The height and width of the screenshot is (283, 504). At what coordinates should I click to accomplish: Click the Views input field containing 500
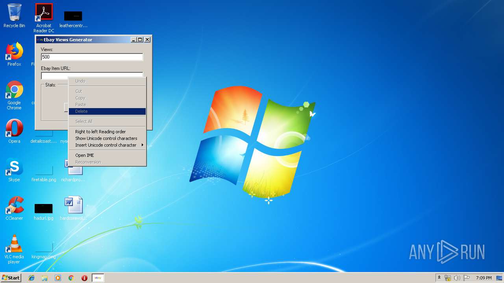pos(92,57)
